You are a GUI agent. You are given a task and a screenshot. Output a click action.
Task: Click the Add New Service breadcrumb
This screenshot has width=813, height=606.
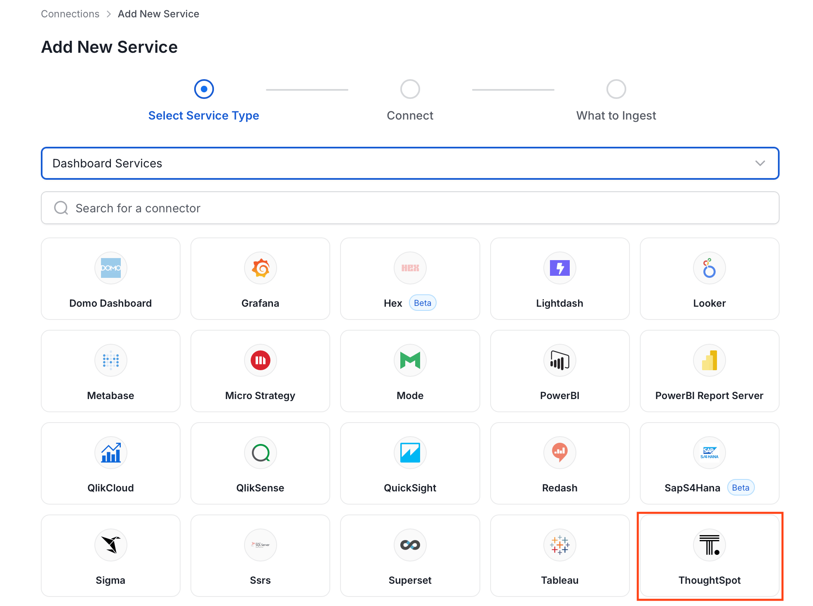click(x=158, y=14)
